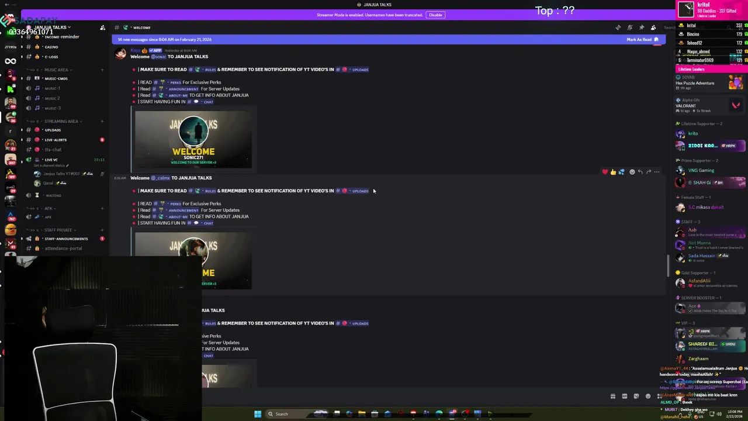This screenshot has height=421, width=748.
Task: Add channel to STREAMING AREA plus icon
Action: click(102, 121)
